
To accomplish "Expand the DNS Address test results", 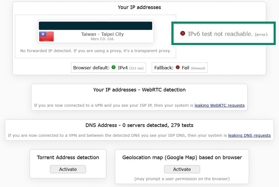I will (139, 125).
